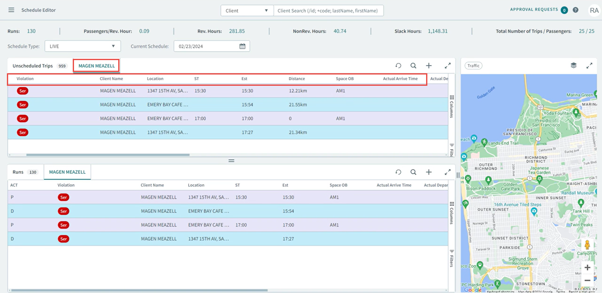Viewport: 602px width, 293px height.
Task: Zoom in on the map
Action: point(588,267)
